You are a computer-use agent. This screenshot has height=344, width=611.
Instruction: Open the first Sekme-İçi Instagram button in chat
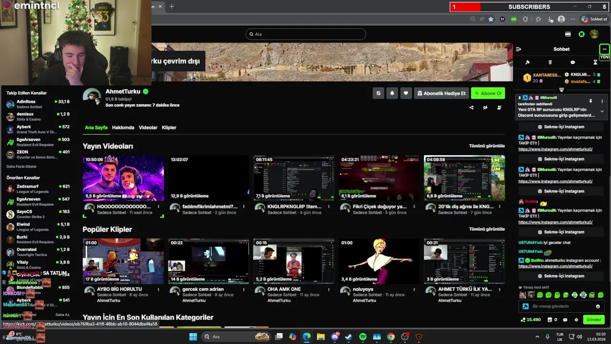pyautogui.click(x=561, y=127)
